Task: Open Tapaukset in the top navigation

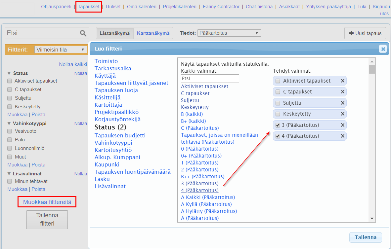Action: pos(88,7)
